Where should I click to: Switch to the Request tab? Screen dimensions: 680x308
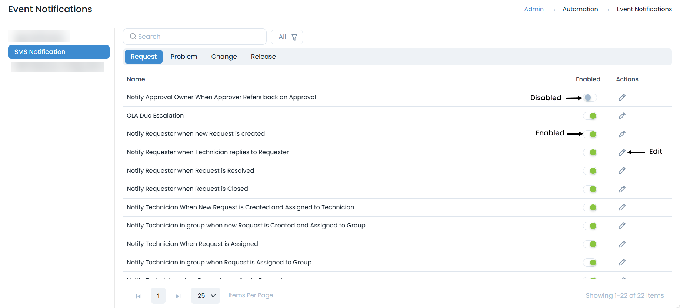tap(144, 57)
